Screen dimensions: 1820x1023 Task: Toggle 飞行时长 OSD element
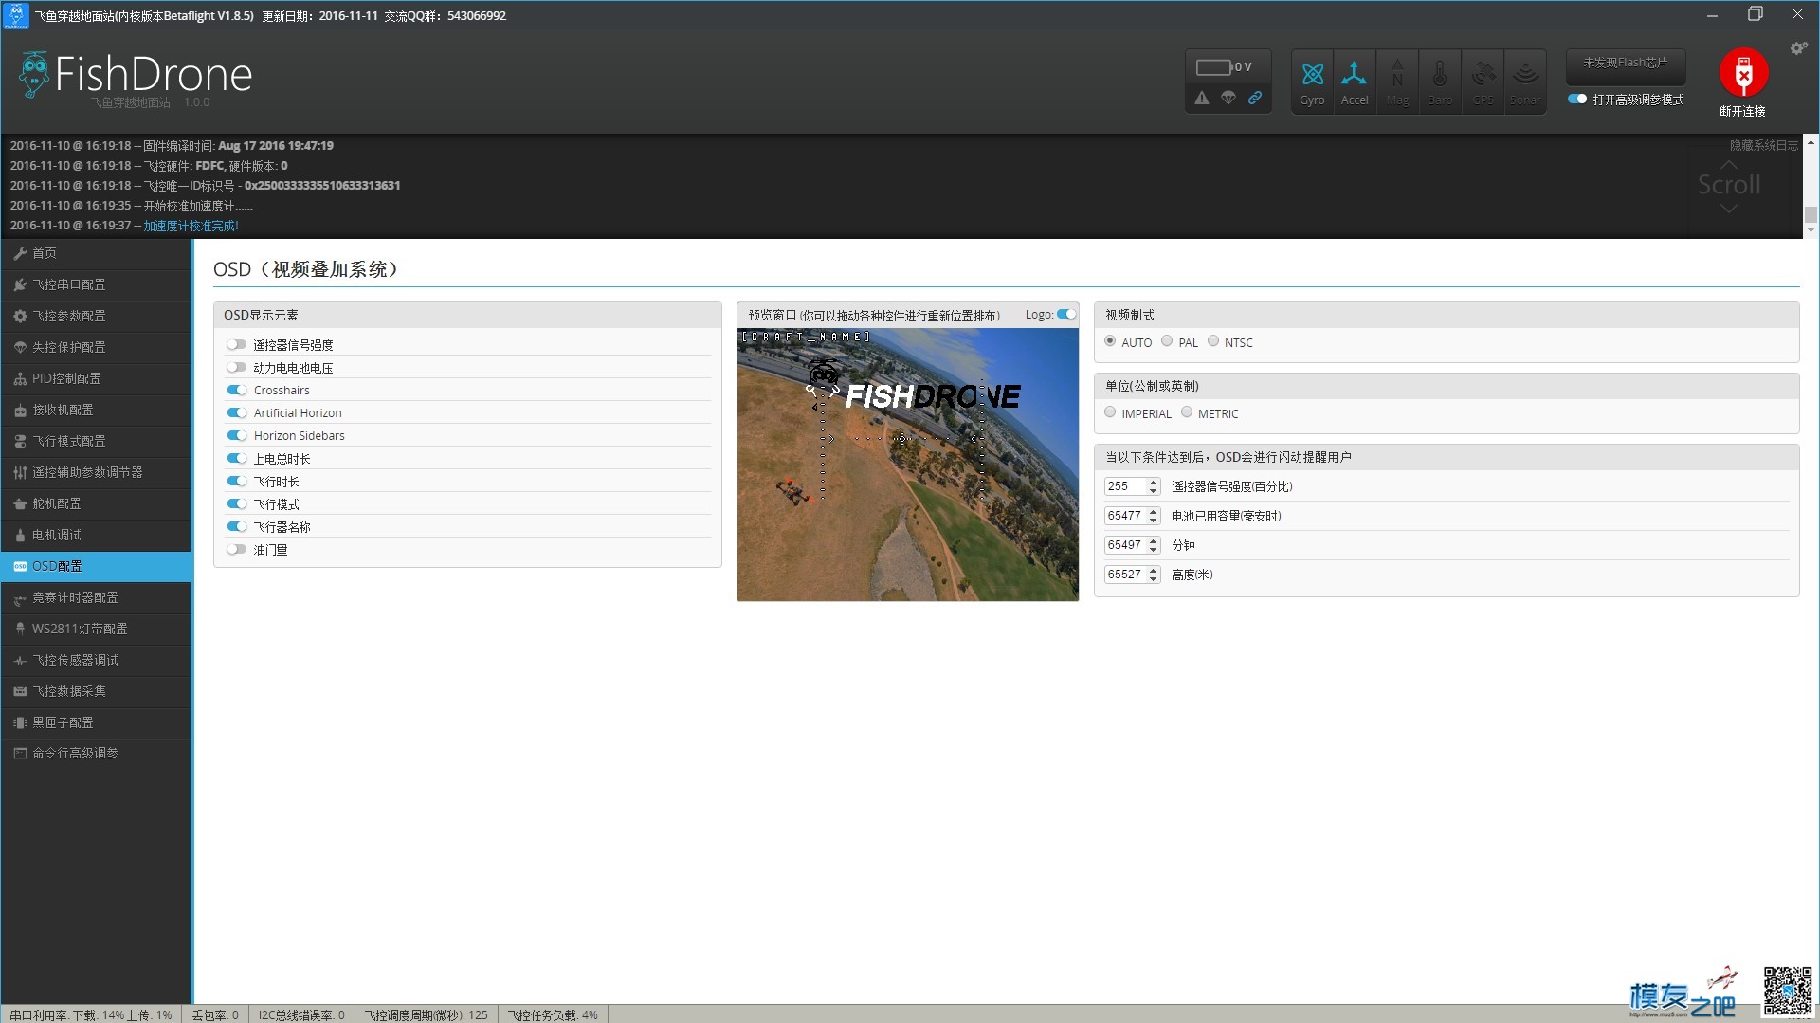(237, 481)
